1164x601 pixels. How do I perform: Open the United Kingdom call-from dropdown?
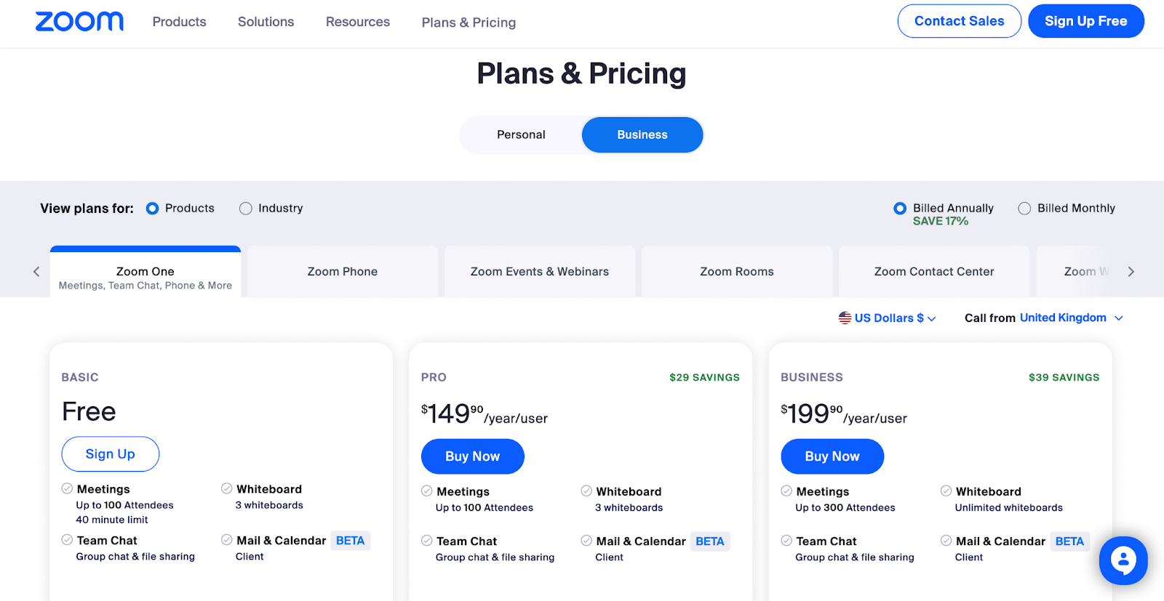[x=1071, y=318]
